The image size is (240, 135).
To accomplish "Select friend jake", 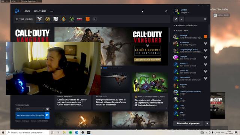I will (x=190, y=113).
